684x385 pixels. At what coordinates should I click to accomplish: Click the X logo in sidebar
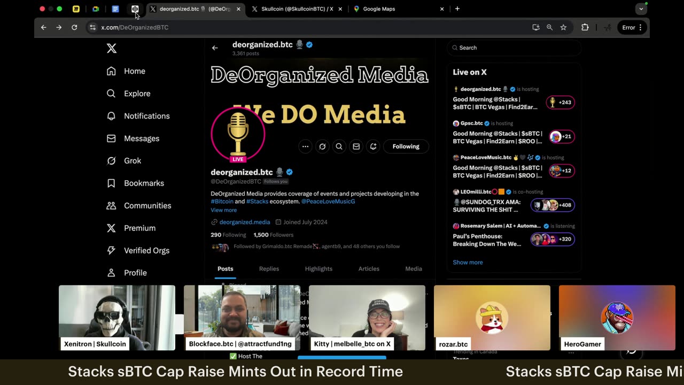coord(111,48)
